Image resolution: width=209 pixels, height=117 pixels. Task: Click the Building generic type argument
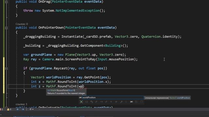(113, 45)
